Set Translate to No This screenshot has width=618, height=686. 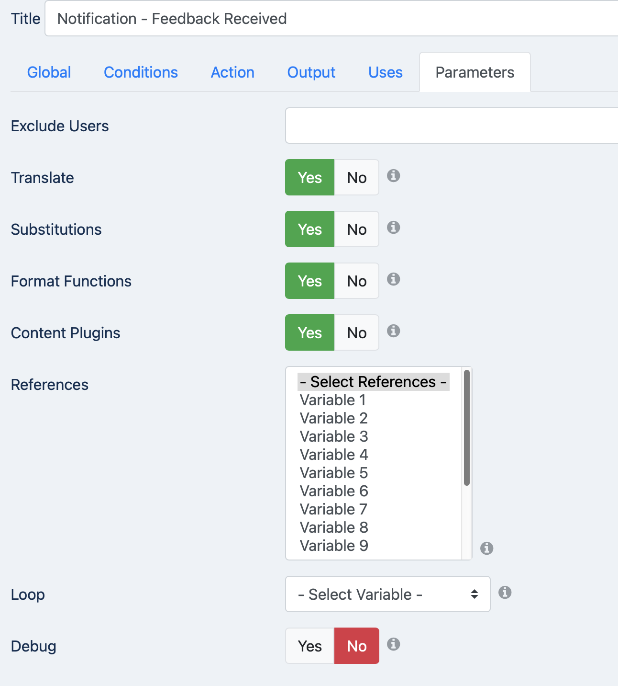[x=357, y=177]
